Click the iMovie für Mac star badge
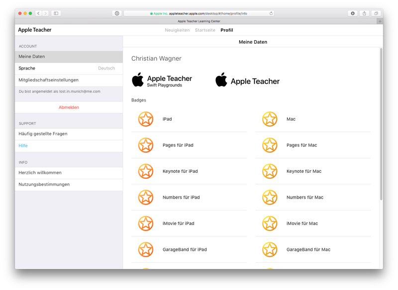Image resolution: width=398 pixels, height=290 pixels. (270, 223)
